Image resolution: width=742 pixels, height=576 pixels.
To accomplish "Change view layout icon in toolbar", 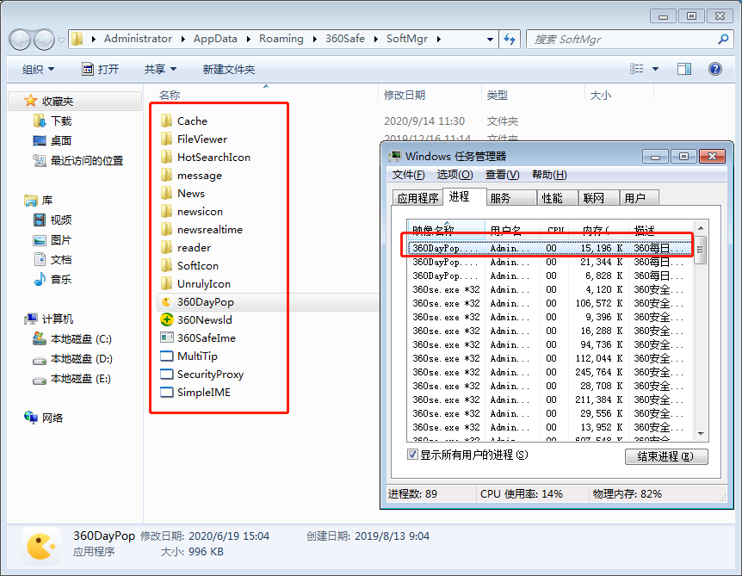I will point(636,69).
